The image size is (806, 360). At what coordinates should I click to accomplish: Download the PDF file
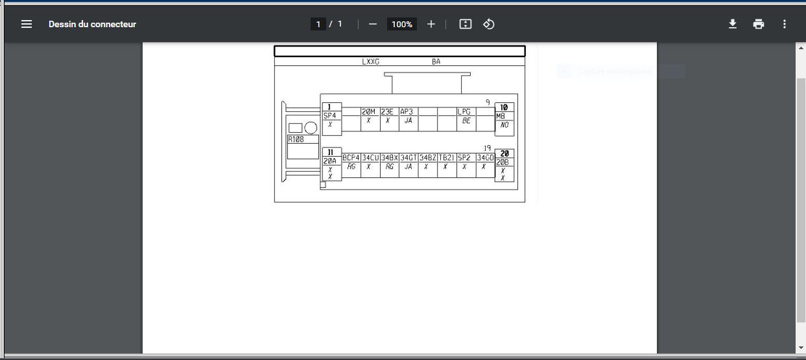[x=733, y=24]
